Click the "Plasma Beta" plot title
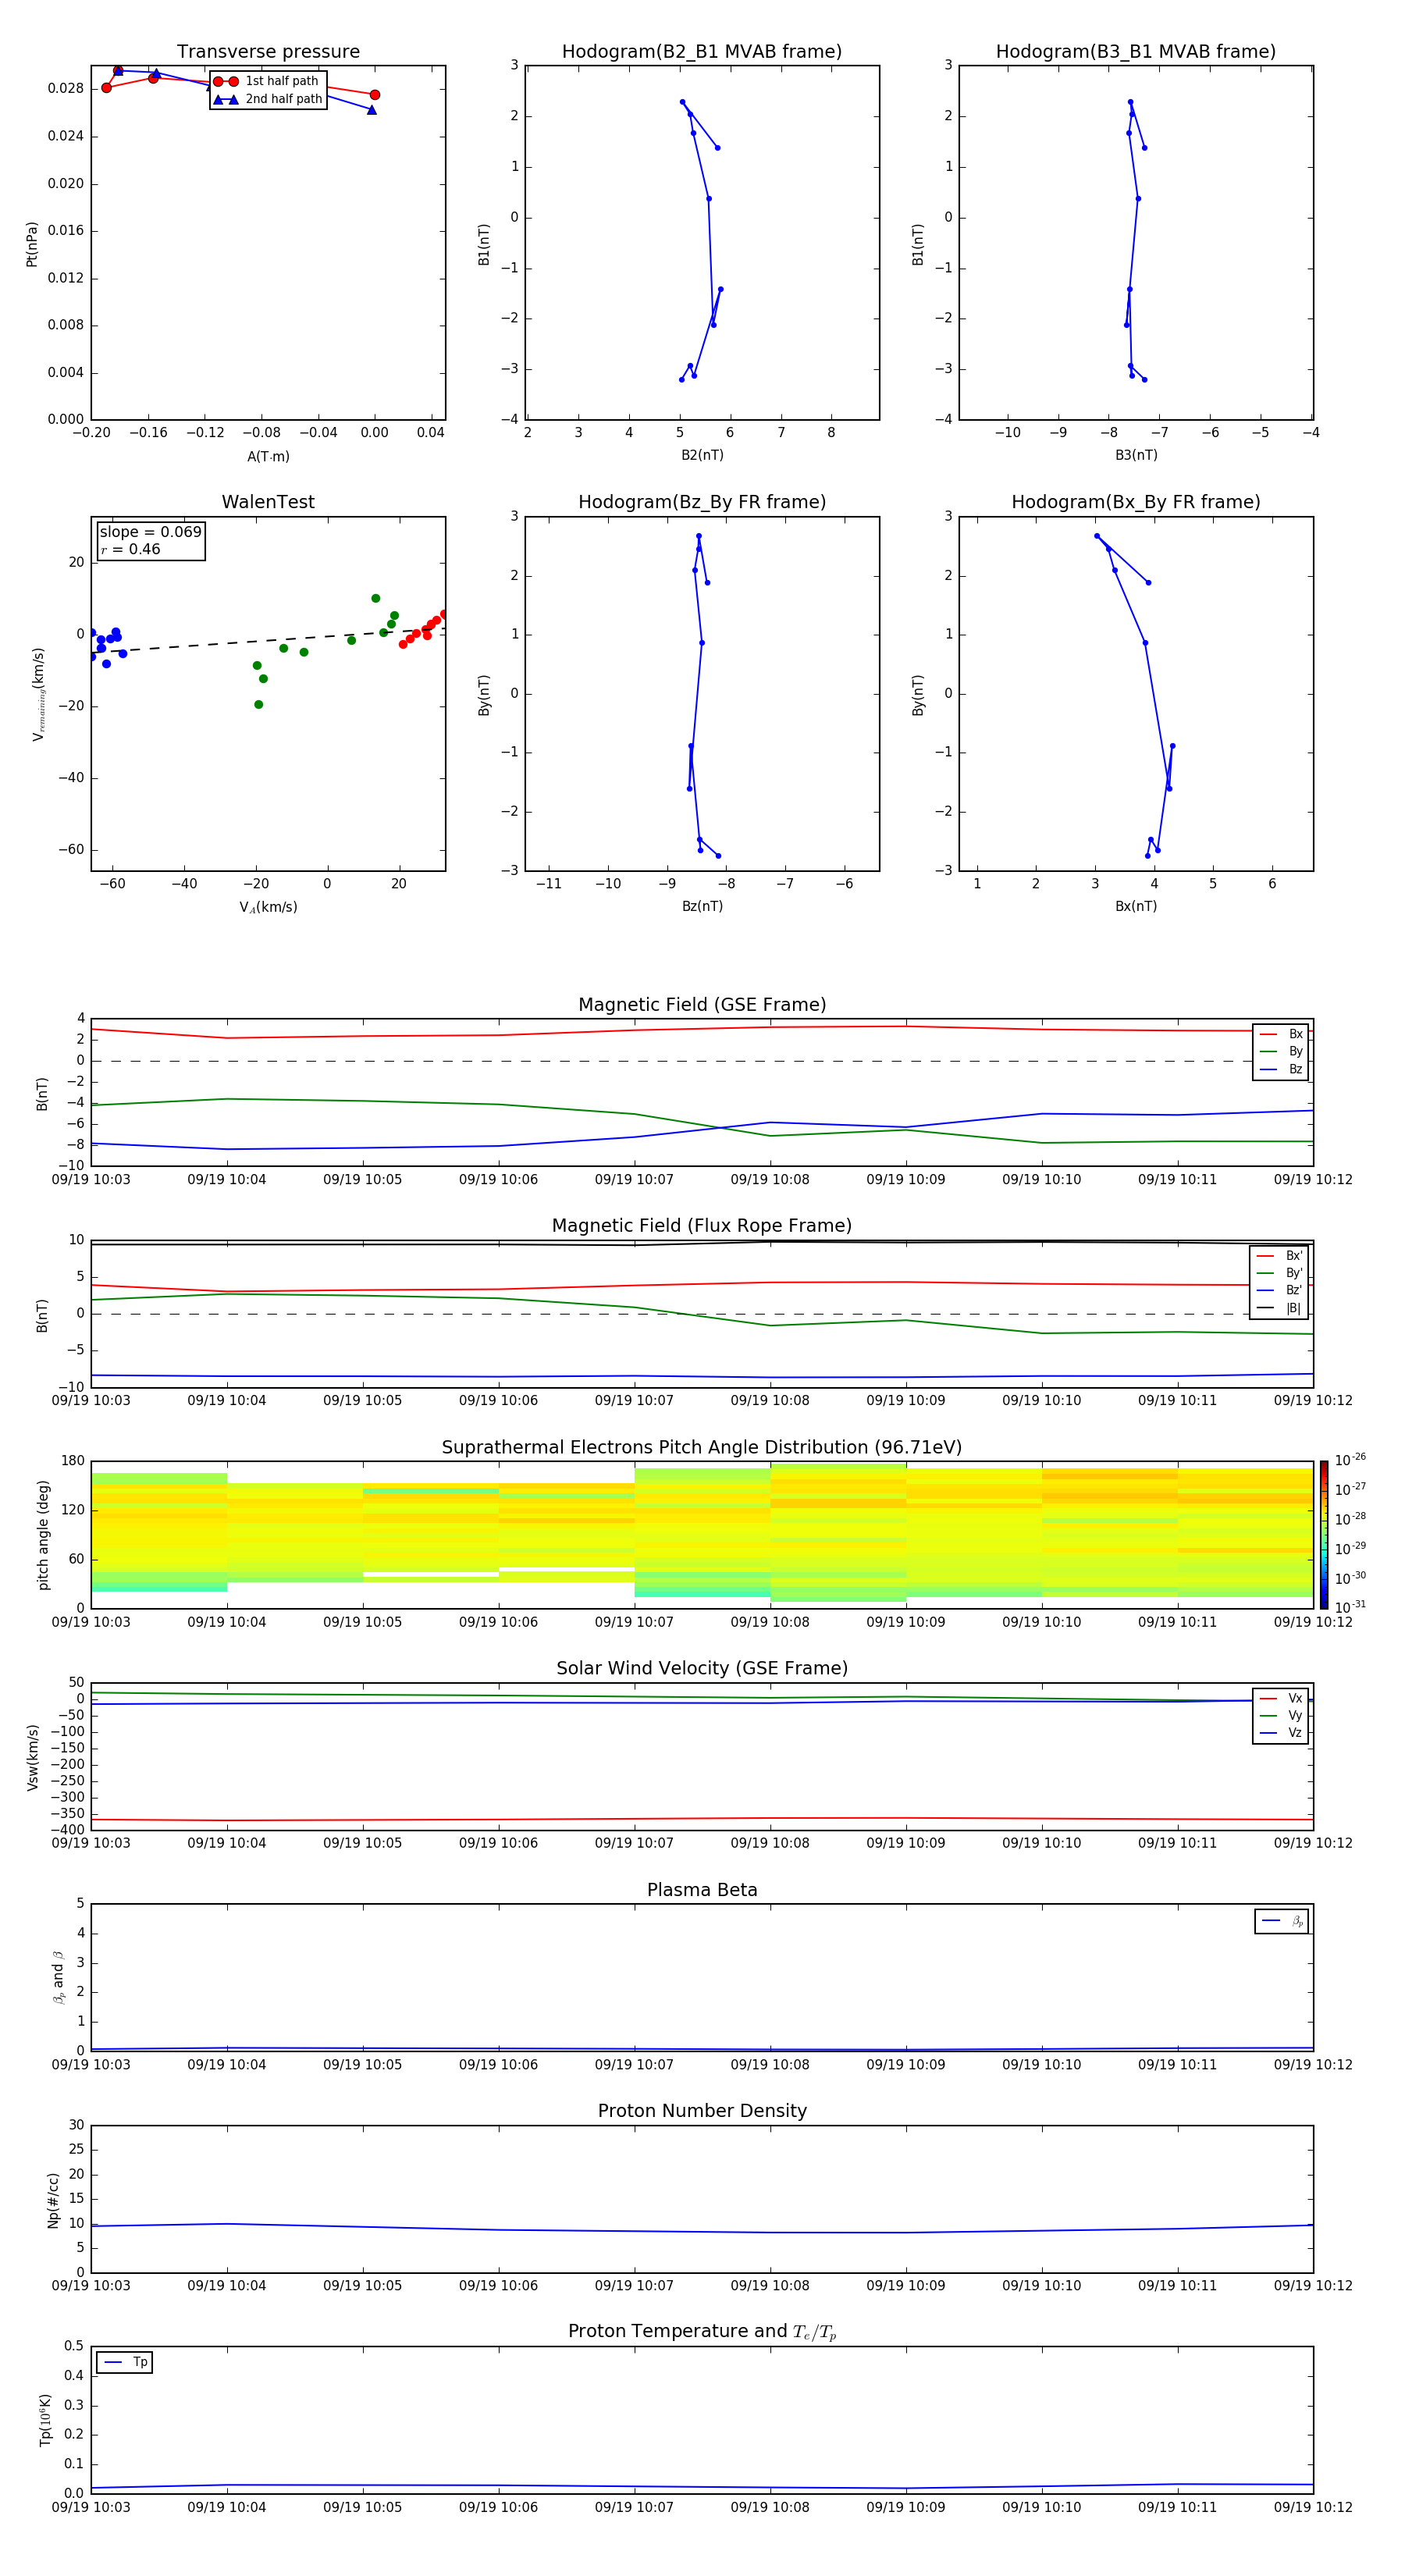This screenshot has height=2576, width=1405. (x=702, y=1891)
